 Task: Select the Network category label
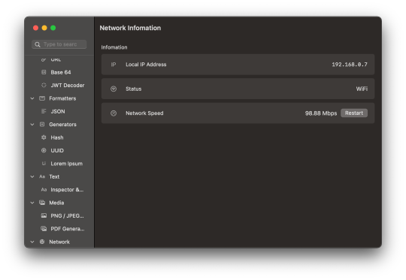coord(59,242)
